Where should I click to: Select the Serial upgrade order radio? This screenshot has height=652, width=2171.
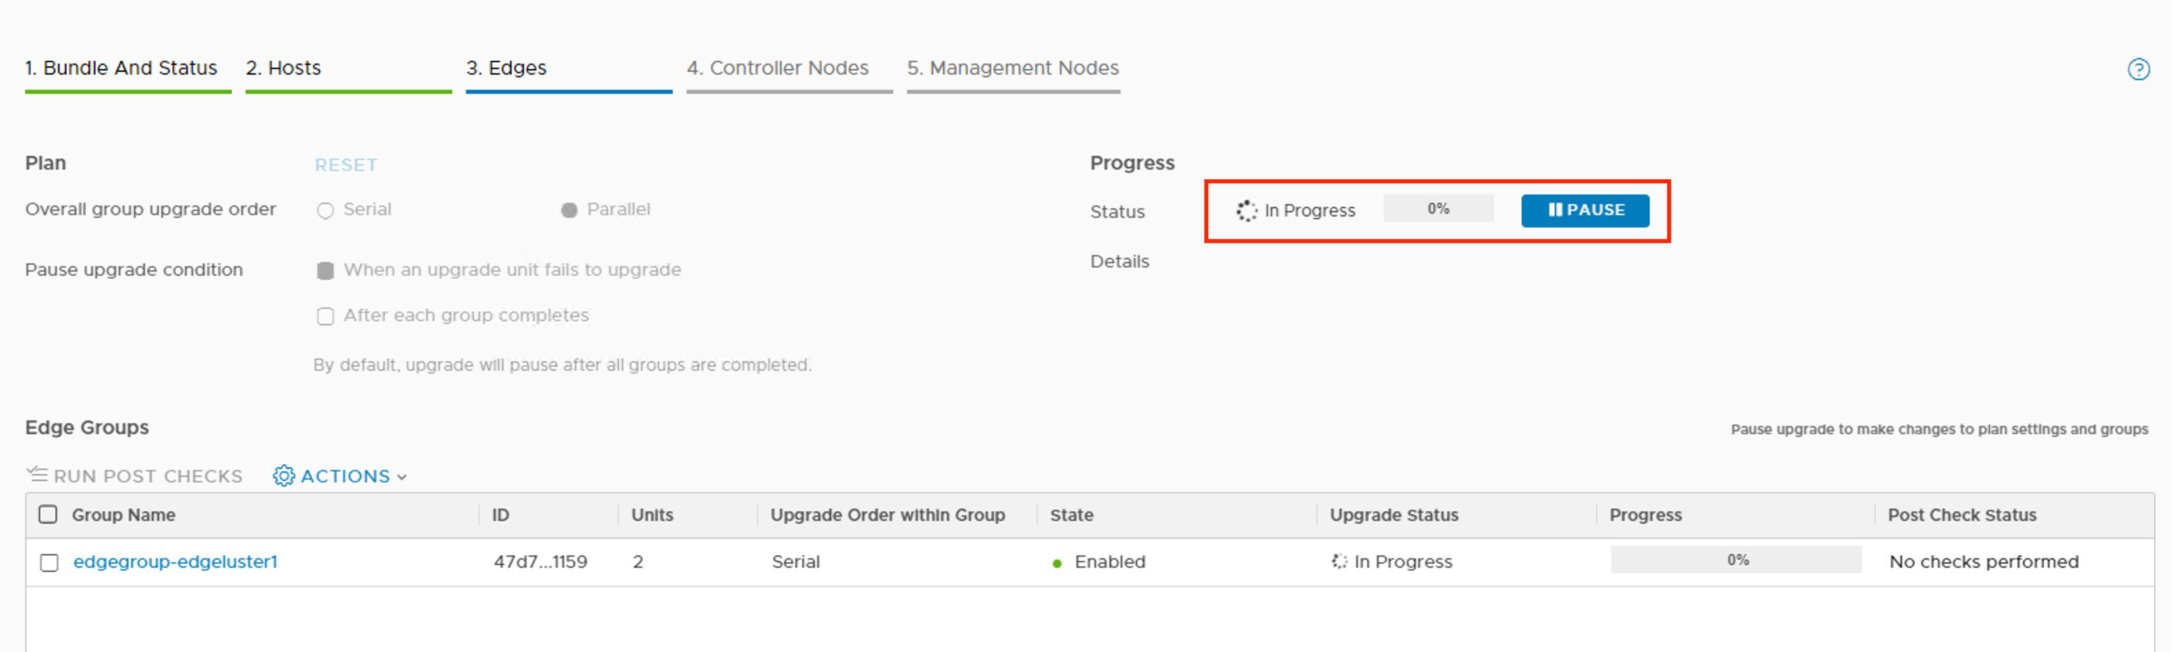click(x=325, y=211)
